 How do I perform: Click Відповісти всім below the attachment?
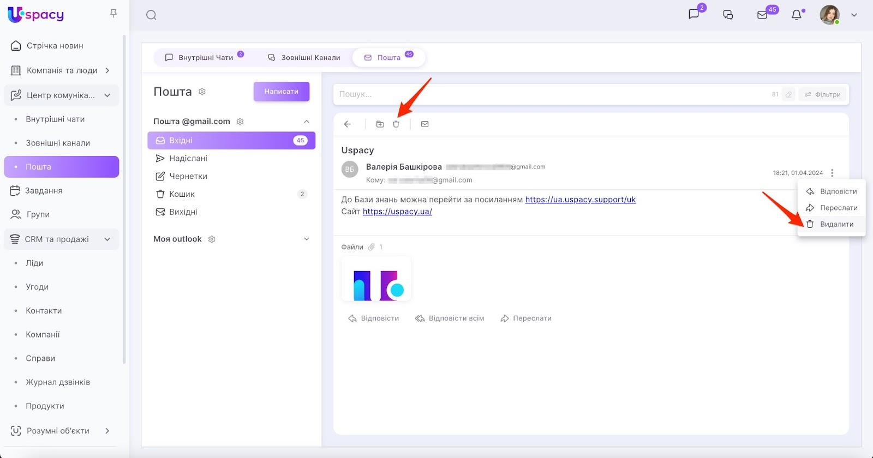[x=450, y=318]
